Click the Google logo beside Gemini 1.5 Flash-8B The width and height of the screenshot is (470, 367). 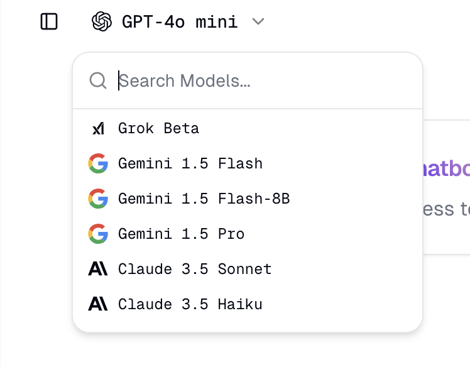coord(98,199)
